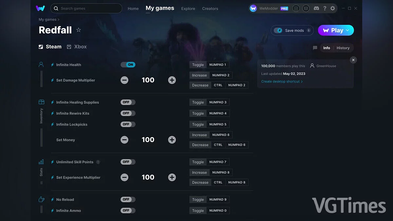Enable Infinite Healing Supplies toggle

pos(128,102)
